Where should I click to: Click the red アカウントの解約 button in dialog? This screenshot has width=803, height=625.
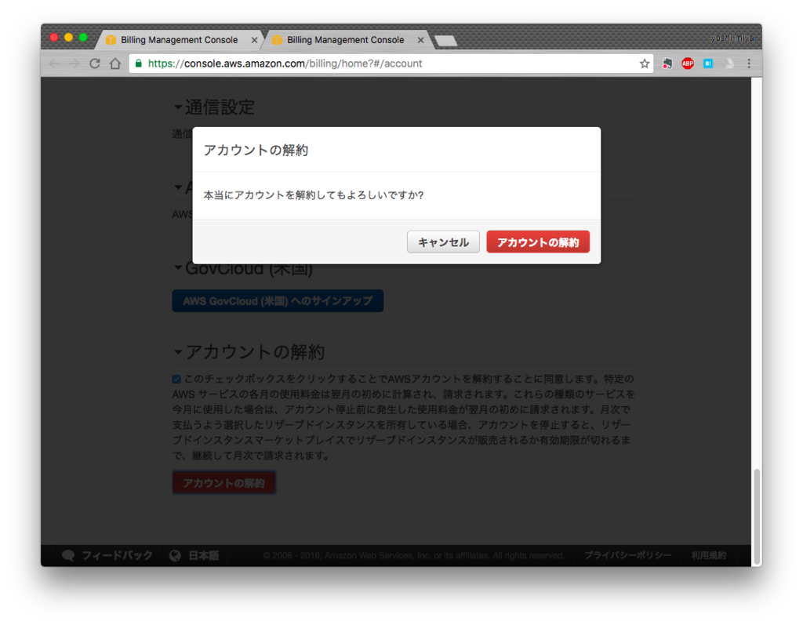click(538, 242)
